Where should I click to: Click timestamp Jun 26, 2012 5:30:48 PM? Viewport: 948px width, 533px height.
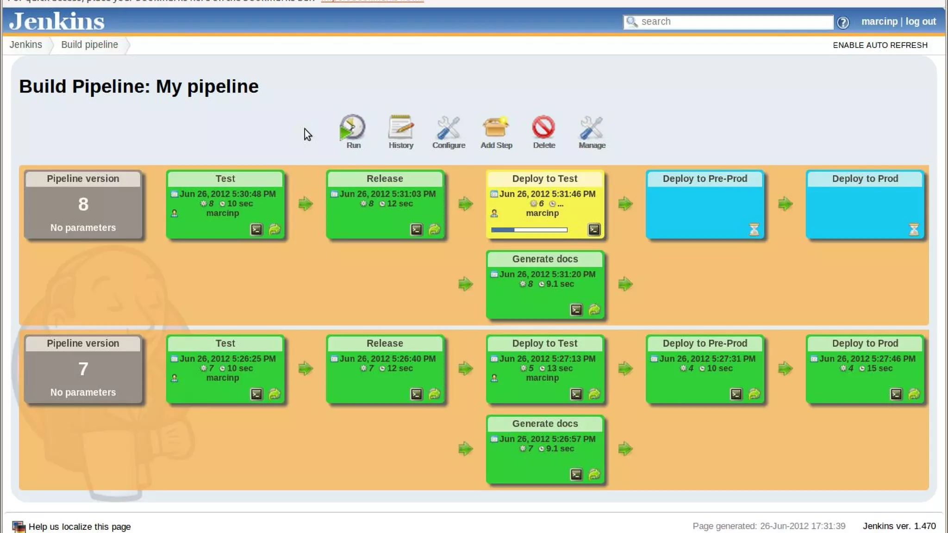227,194
